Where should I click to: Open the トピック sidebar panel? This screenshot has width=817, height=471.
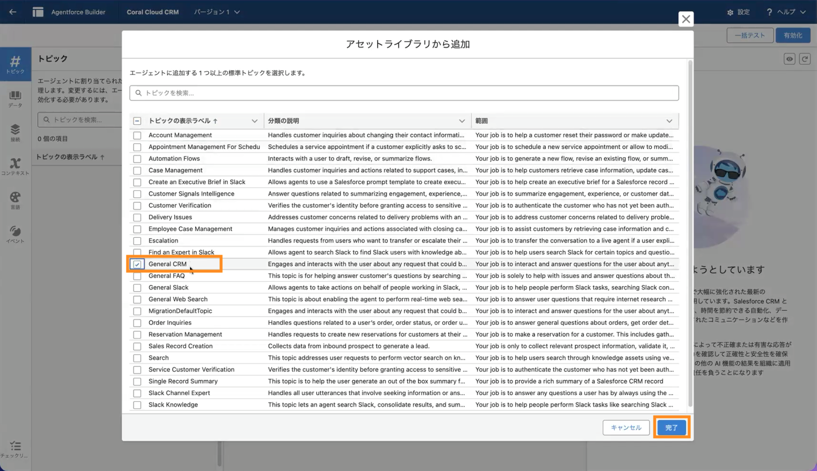[15, 64]
